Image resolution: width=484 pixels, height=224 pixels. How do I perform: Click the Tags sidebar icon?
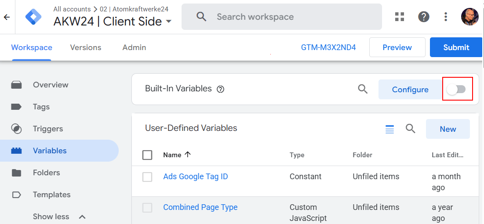[x=16, y=107]
